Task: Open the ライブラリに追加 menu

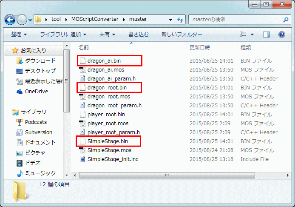Action: pos(63,34)
